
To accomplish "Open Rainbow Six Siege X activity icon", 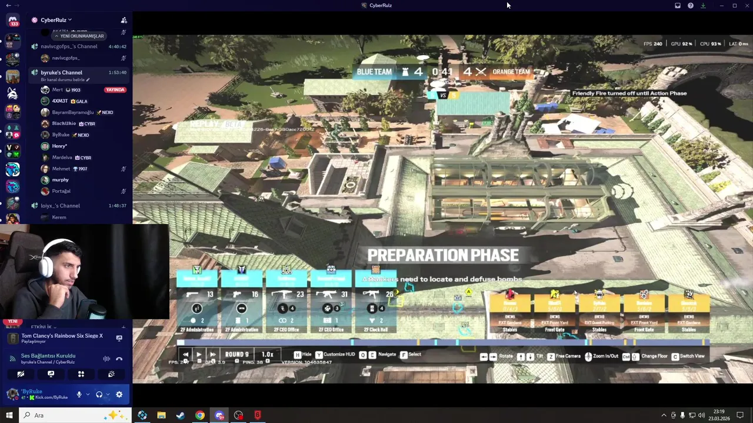I will [x=12, y=338].
